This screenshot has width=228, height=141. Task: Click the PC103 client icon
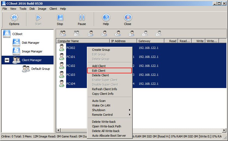point(62,75)
